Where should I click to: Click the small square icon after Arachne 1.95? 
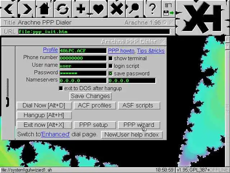pyautogui.click(x=165, y=22)
